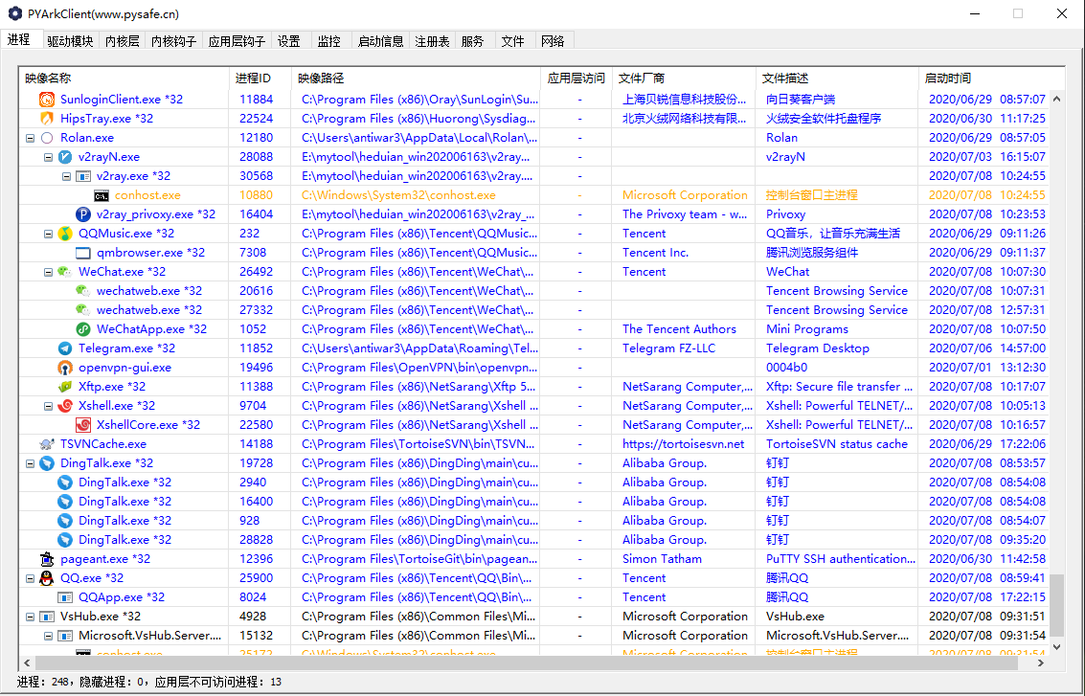
Task: Collapse the Rolan.exe process tree
Action: coord(30,138)
